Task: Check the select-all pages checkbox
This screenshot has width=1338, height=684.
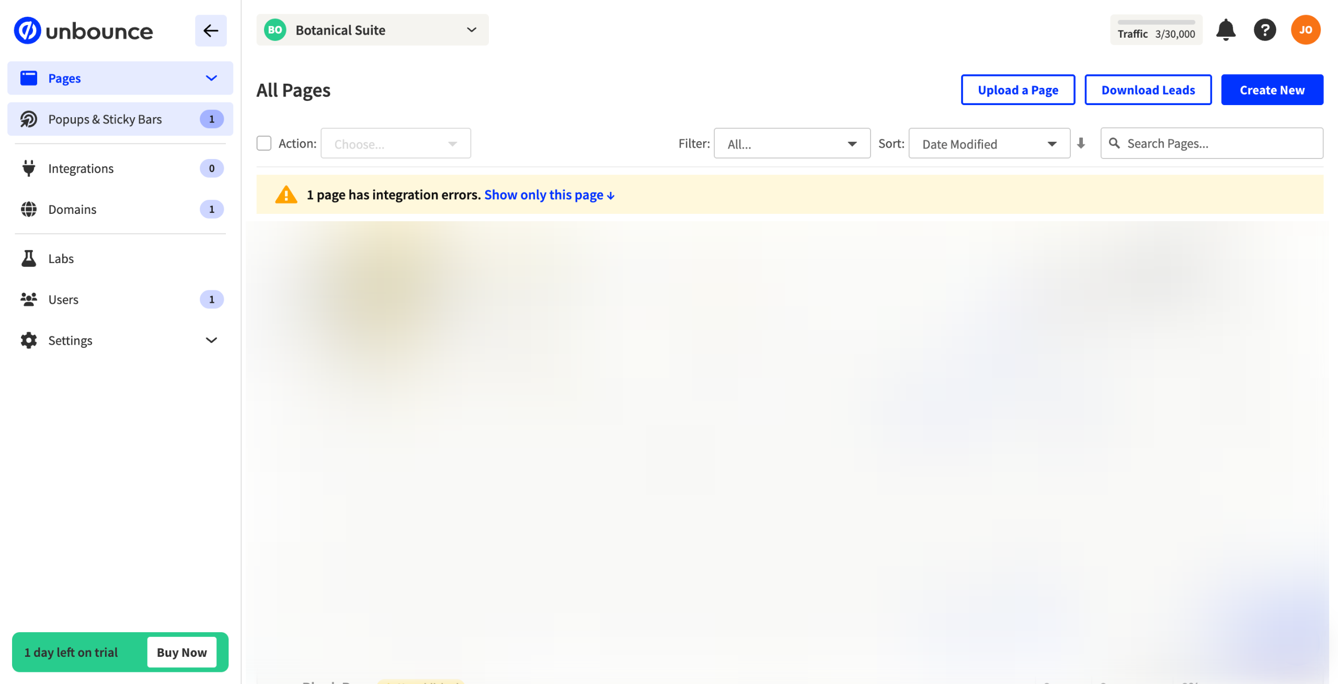Action: pos(264,143)
